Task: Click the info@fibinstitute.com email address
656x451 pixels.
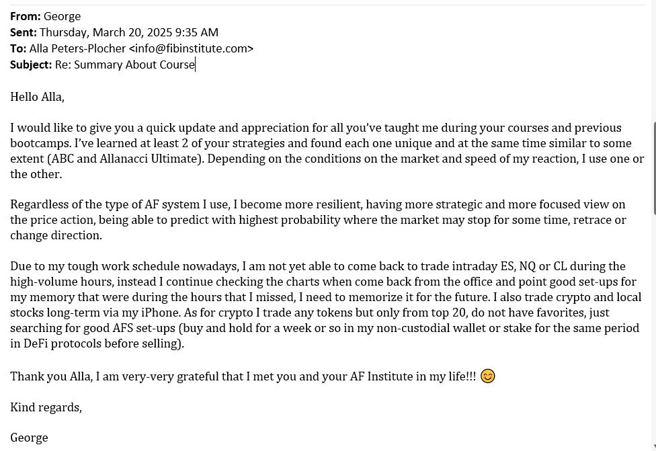Action: click(x=192, y=48)
